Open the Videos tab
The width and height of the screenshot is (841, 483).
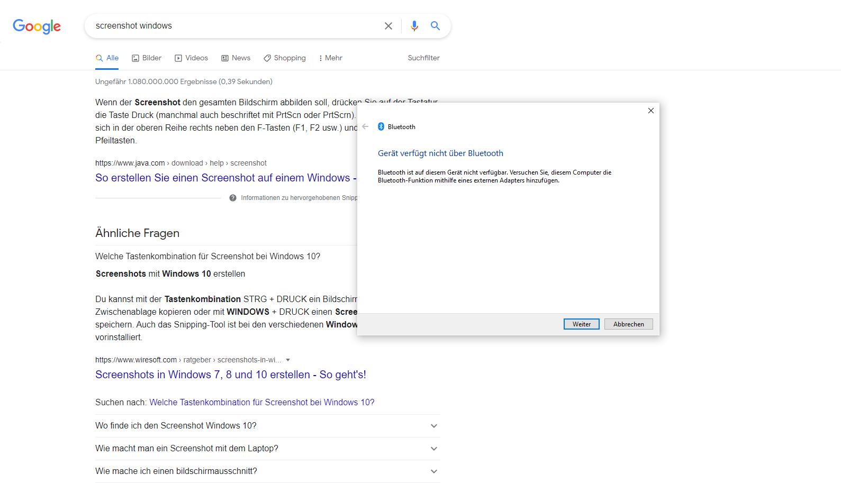click(191, 58)
